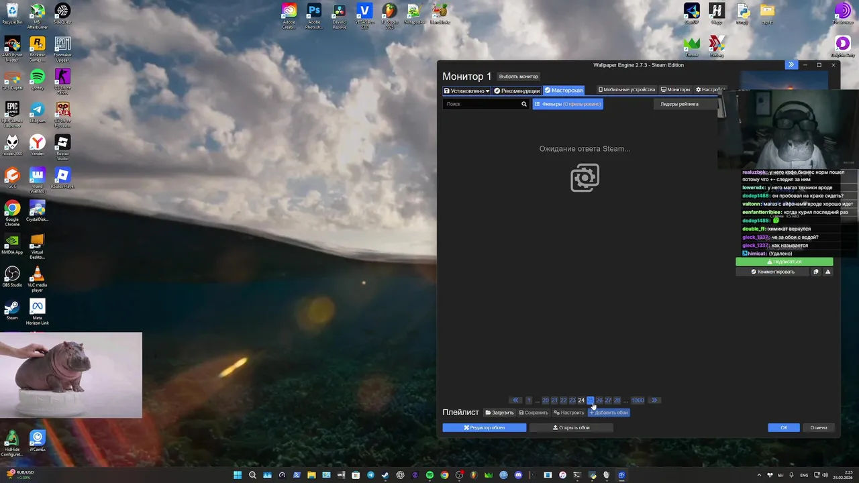The image size is (859, 483).
Task: Open FL Studio desktop icon
Action: point(390,16)
